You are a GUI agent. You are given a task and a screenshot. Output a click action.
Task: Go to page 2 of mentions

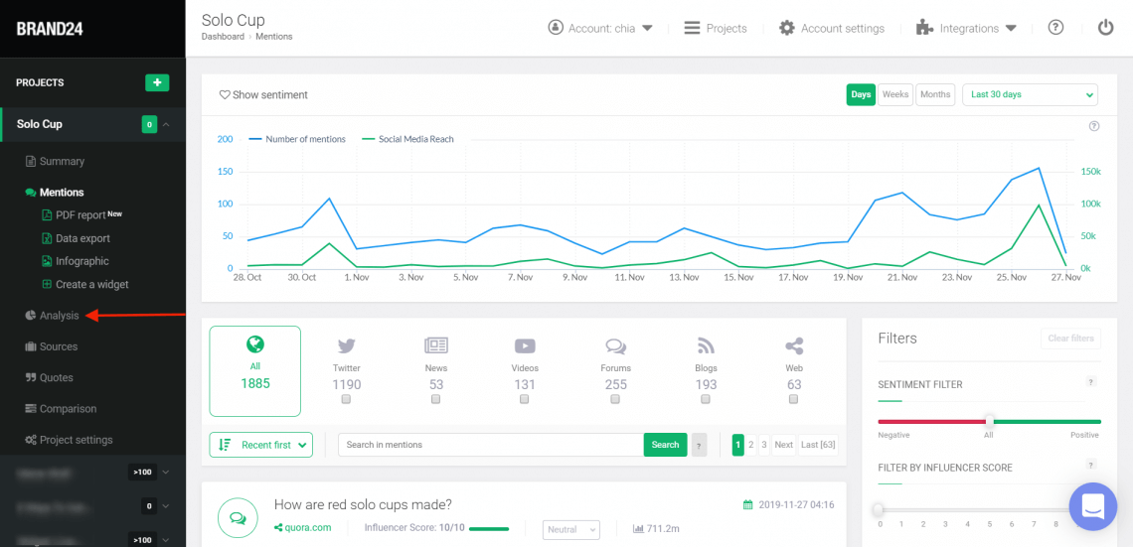point(751,445)
